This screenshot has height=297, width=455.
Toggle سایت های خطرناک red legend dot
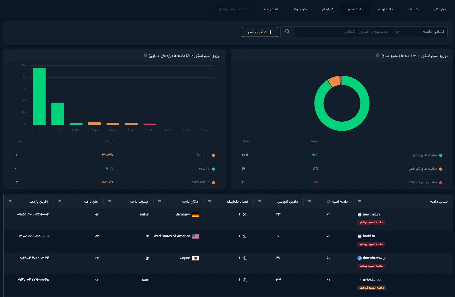[x=441, y=183]
